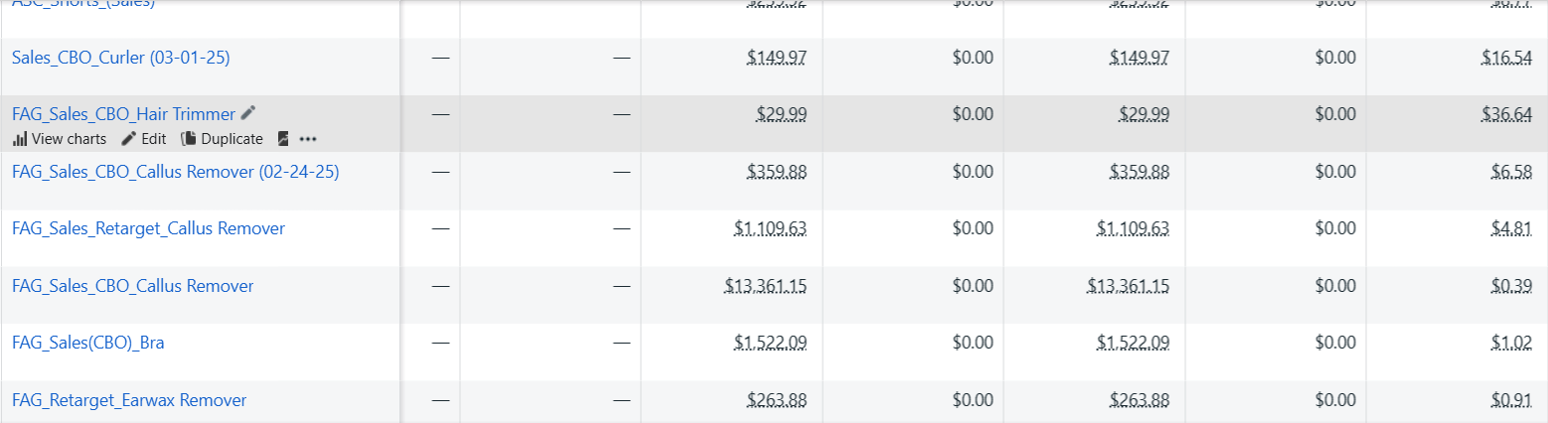Click Edit under the Hair Trimmer campaign
1548x423 pixels.
tap(143, 139)
